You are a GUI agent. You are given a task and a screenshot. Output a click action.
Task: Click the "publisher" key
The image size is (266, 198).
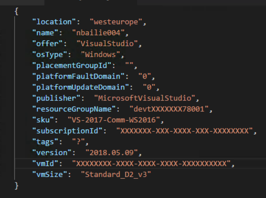point(56,98)
